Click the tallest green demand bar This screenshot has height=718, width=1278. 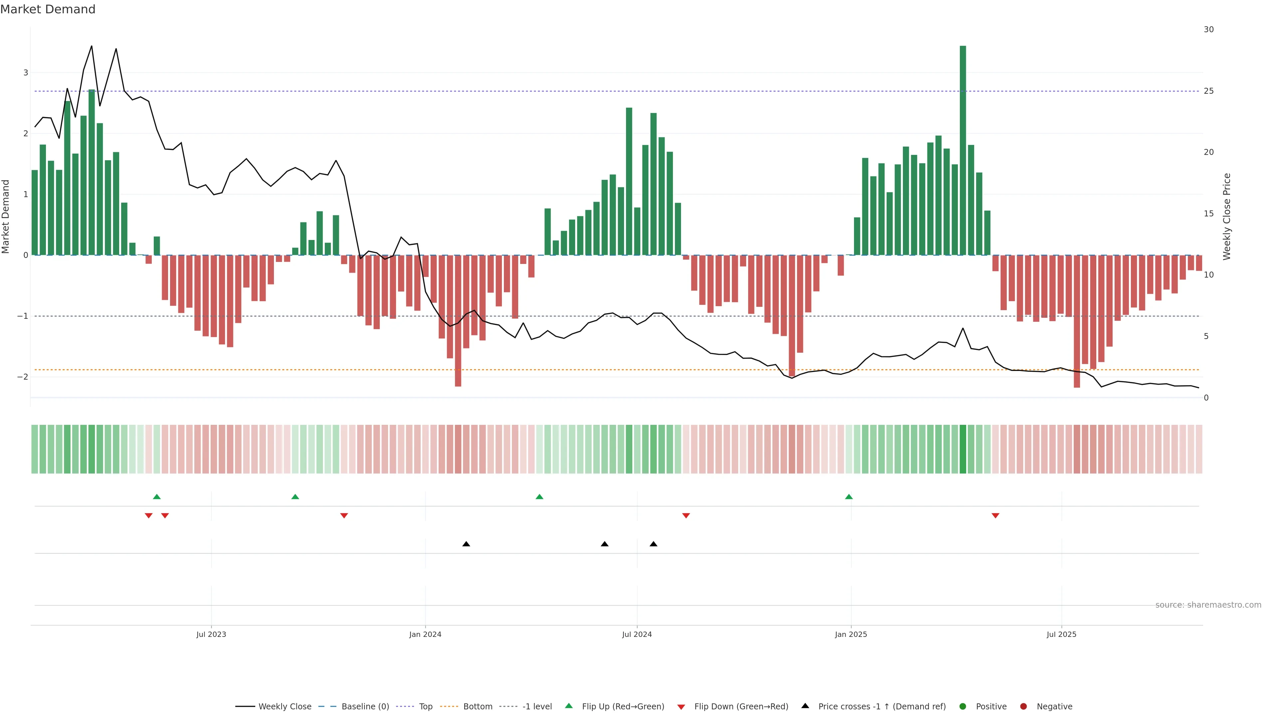[962, 149]
